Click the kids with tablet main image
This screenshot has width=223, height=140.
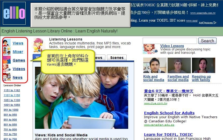click(82, 98)
